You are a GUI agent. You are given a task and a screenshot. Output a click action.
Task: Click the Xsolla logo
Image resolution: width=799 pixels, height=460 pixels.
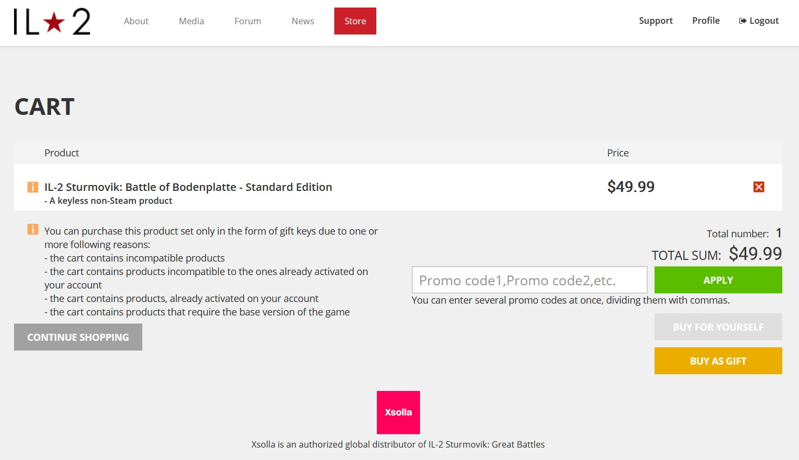(398, 413)
